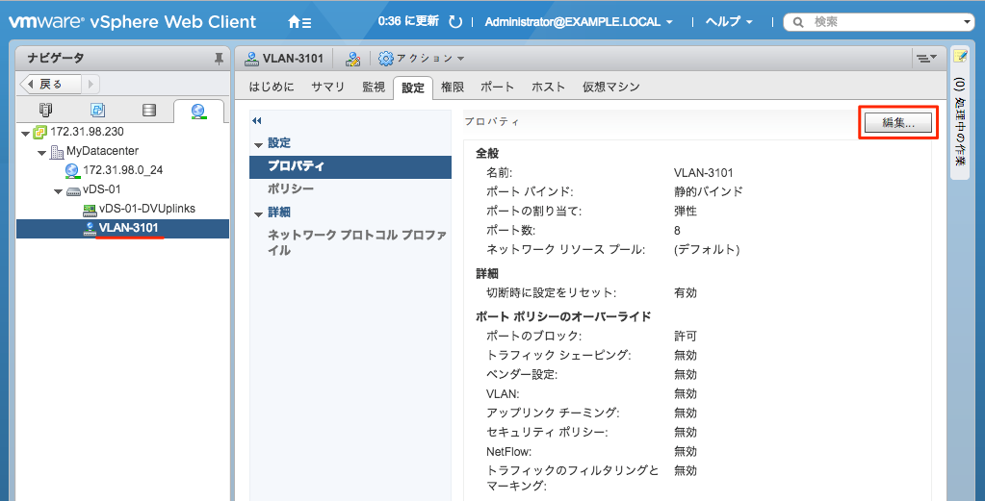Click the 戻る back button
Image resolution: width=985 pixels, height=501 pixels.
(x=51, y=84)
